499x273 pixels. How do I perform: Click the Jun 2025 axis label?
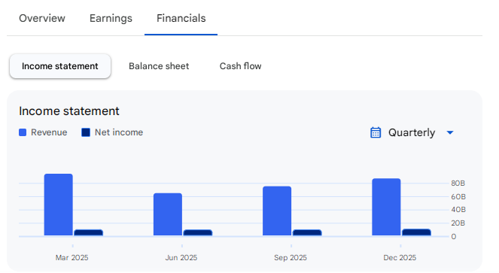(181, 257)
